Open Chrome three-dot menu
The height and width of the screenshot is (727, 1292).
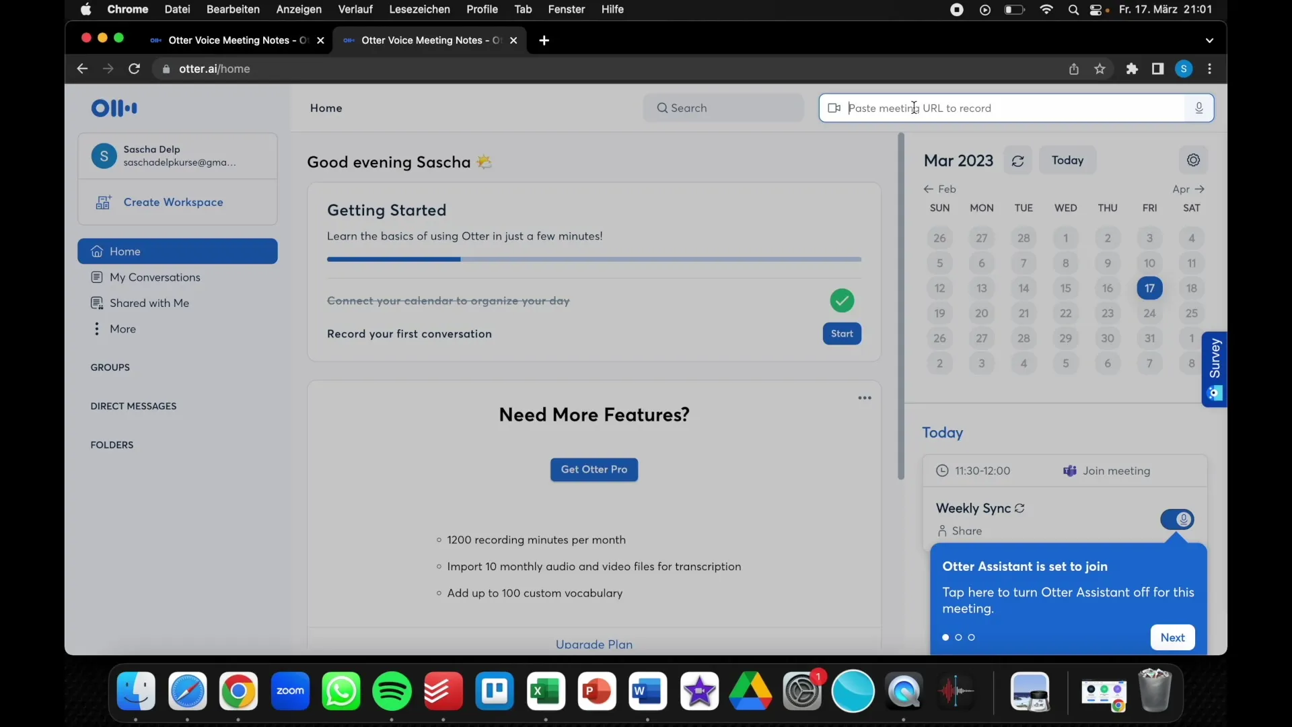pyautogui.click(x=1210, y=69)
